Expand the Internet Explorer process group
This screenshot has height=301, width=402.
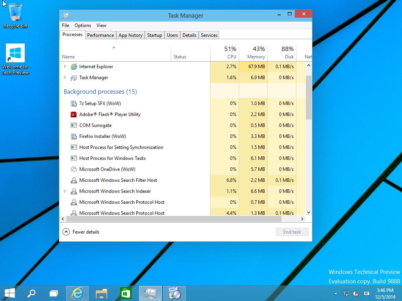click(x=65, y=67)
